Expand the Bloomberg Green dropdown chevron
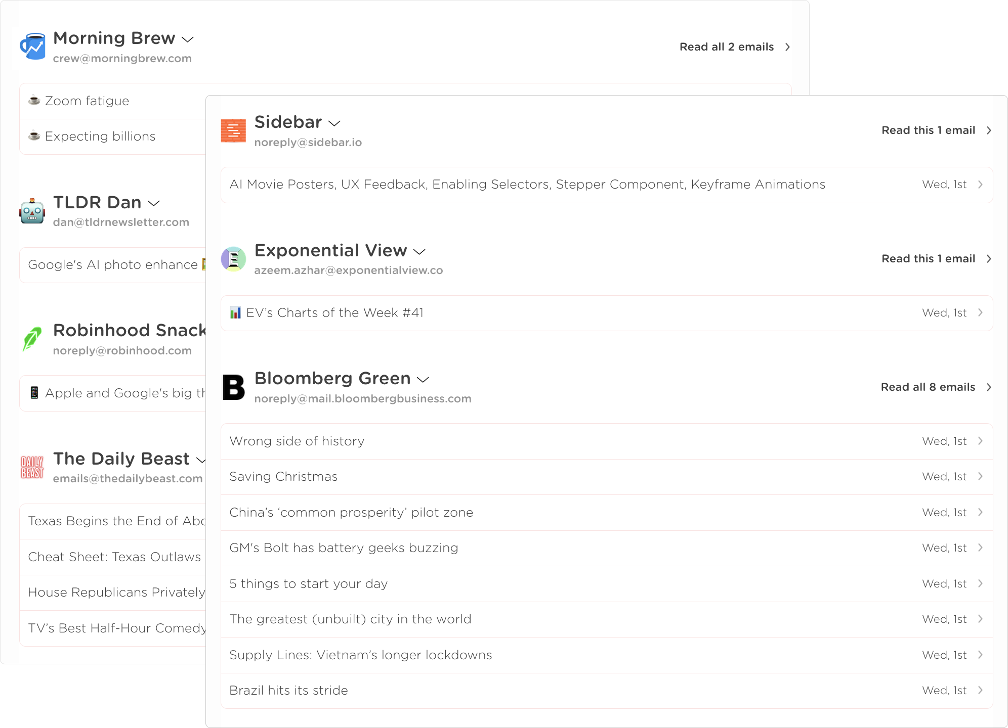 423,380
